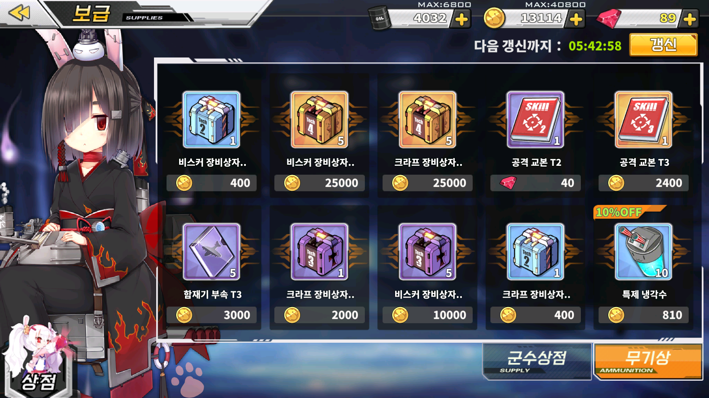Select the Tech 2 크라프 box for 400
Image resolution: width=709 pixels, height=398 pixels.
(x=535, y=252)
